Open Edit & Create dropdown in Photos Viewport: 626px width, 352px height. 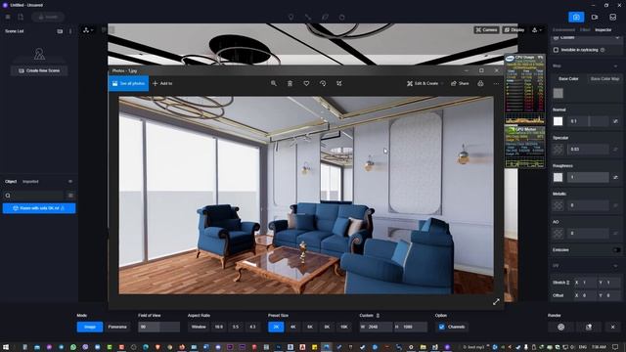[425, 83]
